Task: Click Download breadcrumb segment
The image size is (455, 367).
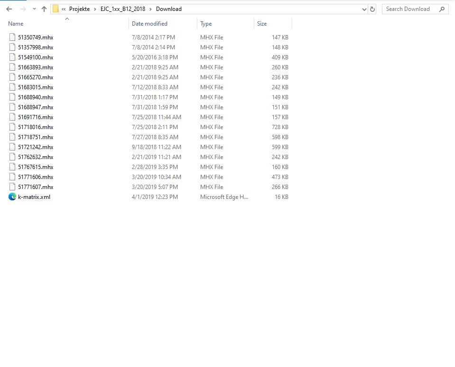Action: click(169, 9)
